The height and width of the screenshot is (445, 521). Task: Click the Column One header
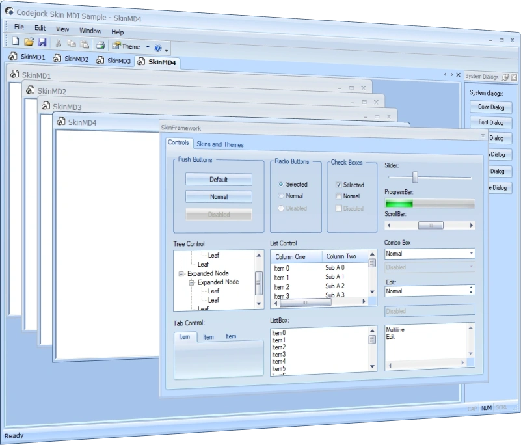(x=297, y=256)
